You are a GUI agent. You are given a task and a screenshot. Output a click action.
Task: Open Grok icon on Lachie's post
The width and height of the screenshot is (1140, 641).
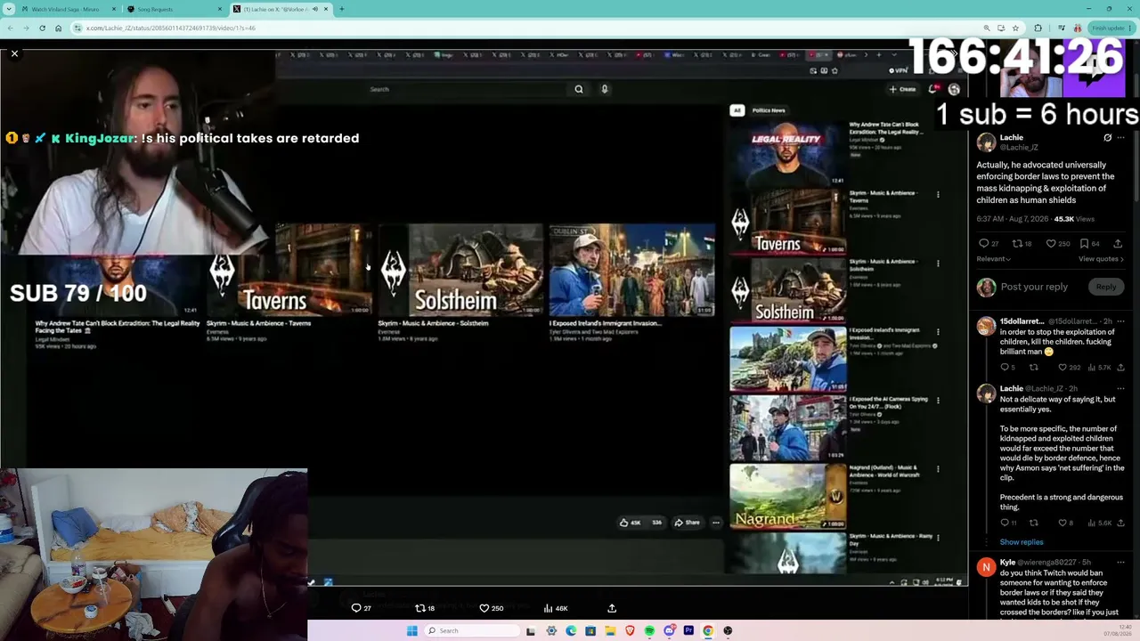click(x=1107, y=138)
